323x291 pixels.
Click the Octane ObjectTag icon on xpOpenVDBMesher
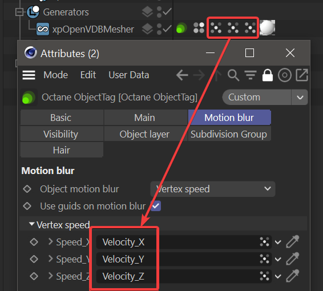[181, 28]
